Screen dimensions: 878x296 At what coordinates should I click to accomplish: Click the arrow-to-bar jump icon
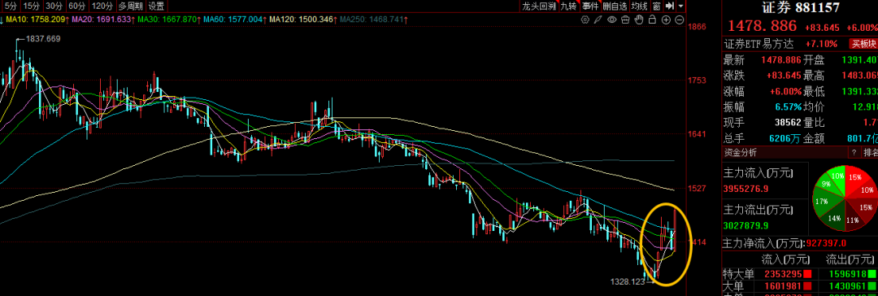click(x=669, y=6)
